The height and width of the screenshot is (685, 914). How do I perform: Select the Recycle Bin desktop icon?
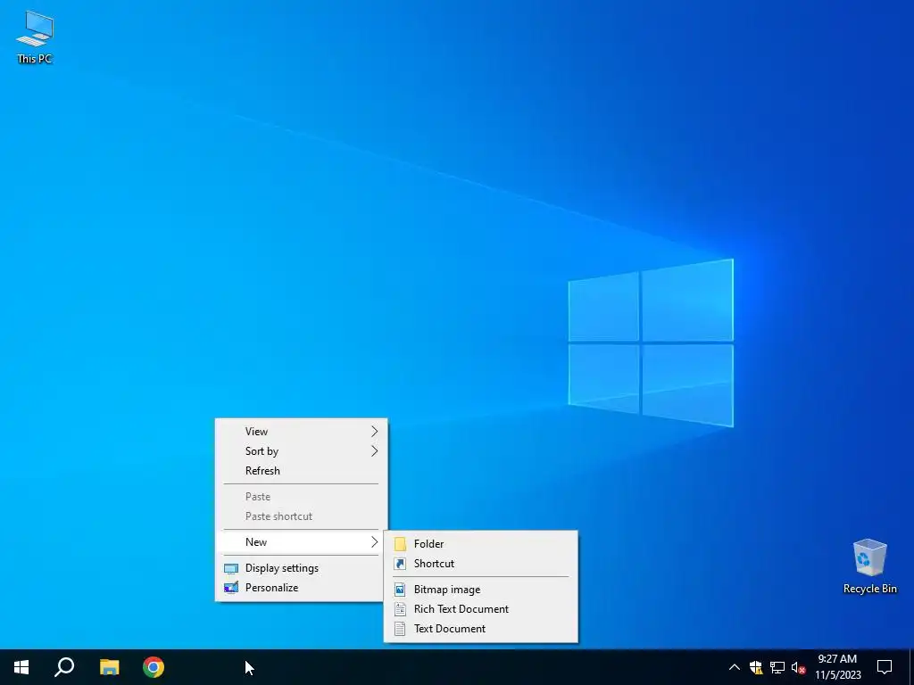coord(869,566)
